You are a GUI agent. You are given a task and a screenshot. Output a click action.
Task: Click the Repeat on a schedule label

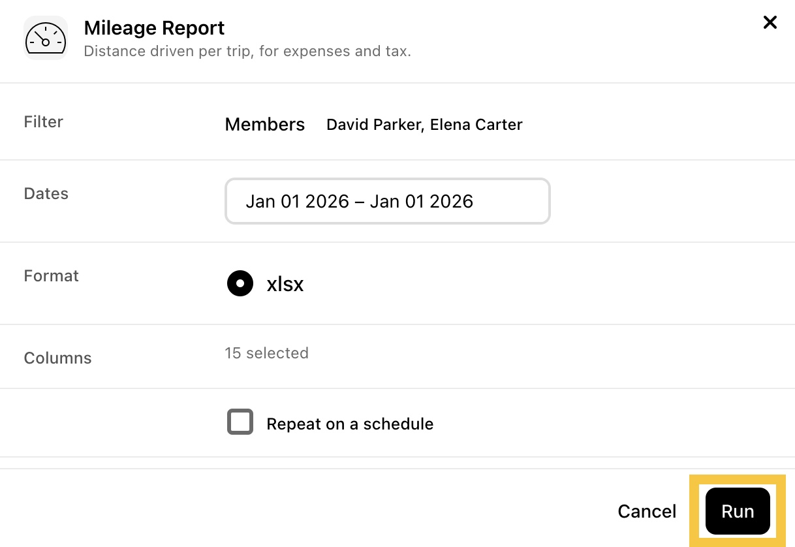tap(350, 424)
